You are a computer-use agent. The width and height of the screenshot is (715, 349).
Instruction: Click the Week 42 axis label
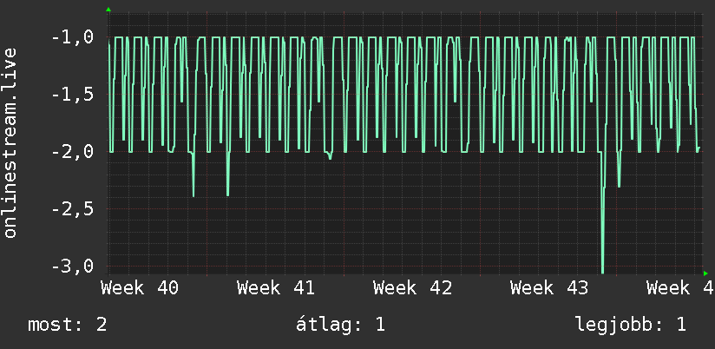click(413, 288)
